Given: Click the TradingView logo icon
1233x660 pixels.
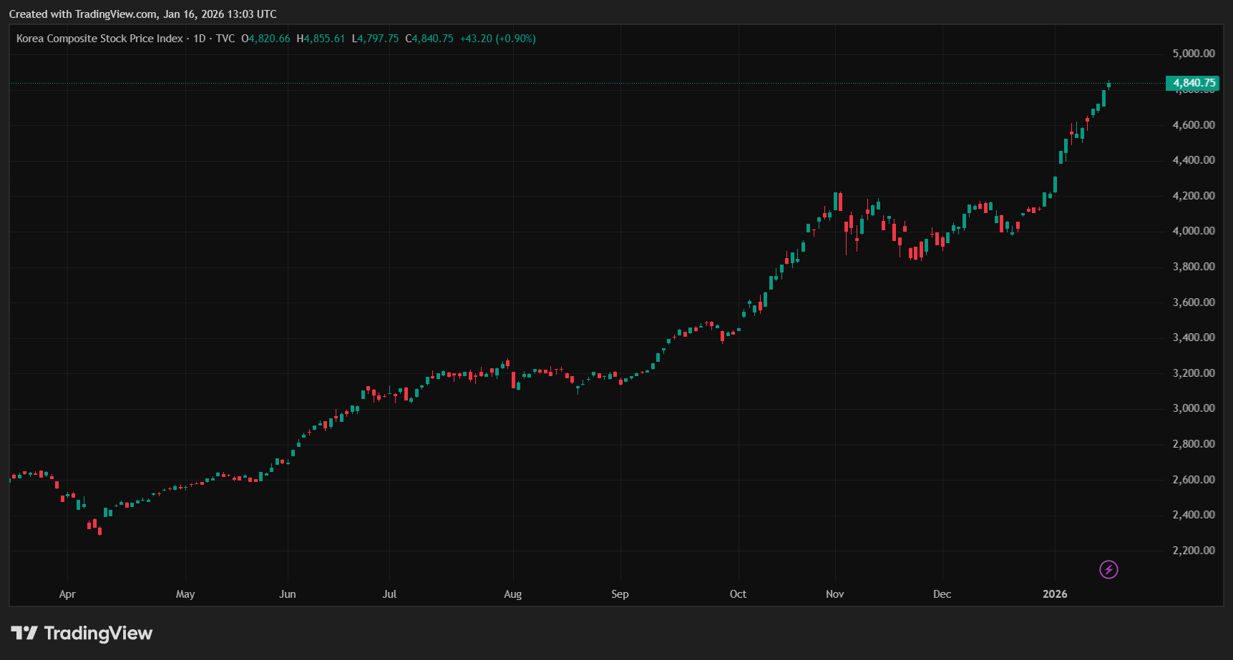Looking at the screenshot, I should pyautogui.click(x=24, y=633).
